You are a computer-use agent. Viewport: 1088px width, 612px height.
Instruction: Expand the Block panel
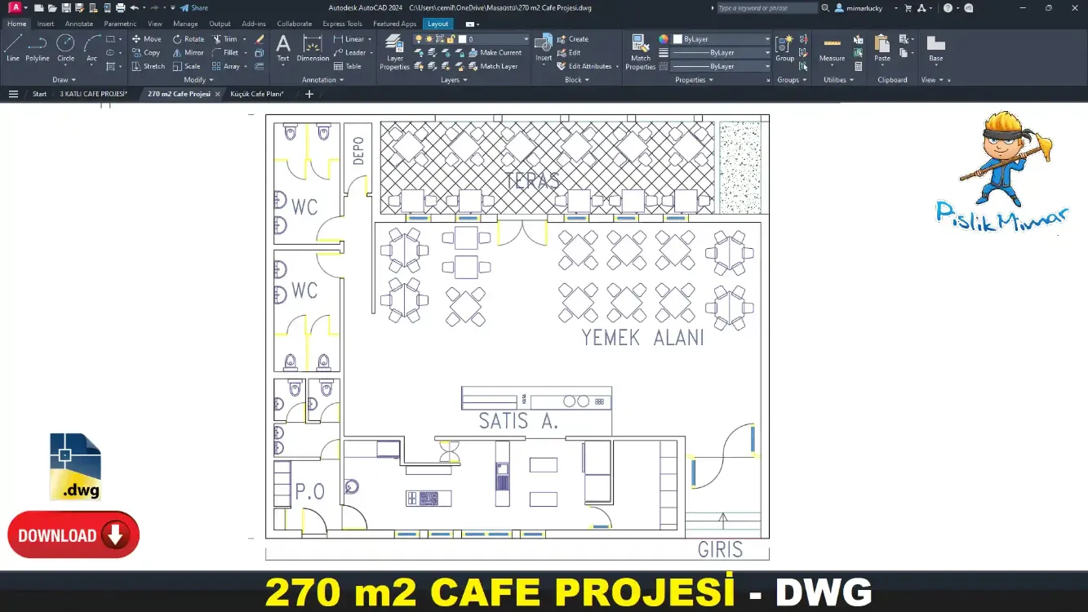(x=577, y=80)
